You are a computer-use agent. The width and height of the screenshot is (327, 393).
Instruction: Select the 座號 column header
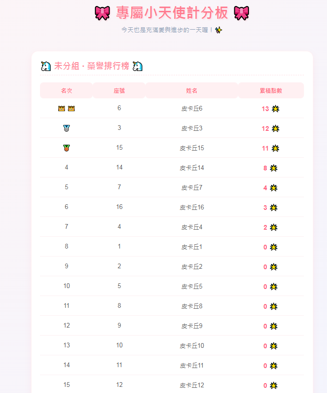click(120, 90)
